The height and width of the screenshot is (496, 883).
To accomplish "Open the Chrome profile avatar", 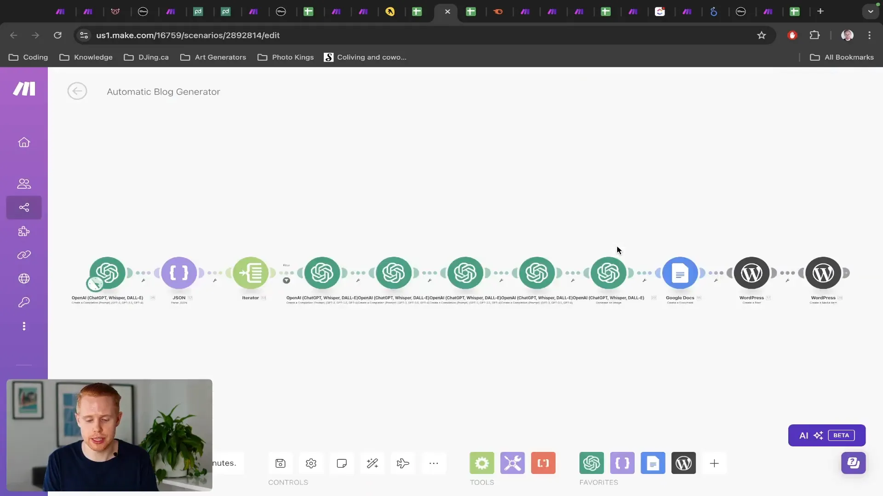I will [847, 35].
